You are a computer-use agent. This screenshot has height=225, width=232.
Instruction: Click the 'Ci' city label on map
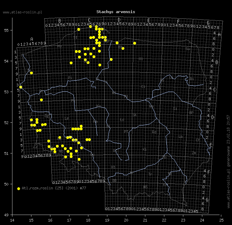click(143, 86)
